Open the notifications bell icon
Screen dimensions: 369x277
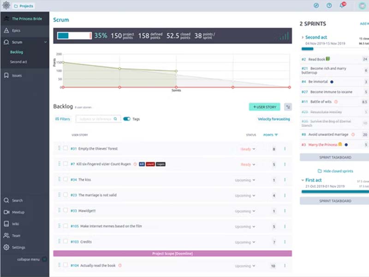tap(342, 6)
